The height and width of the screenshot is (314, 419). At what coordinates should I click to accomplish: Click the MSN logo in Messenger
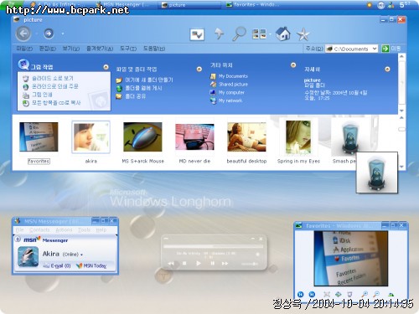coord(32,239)
